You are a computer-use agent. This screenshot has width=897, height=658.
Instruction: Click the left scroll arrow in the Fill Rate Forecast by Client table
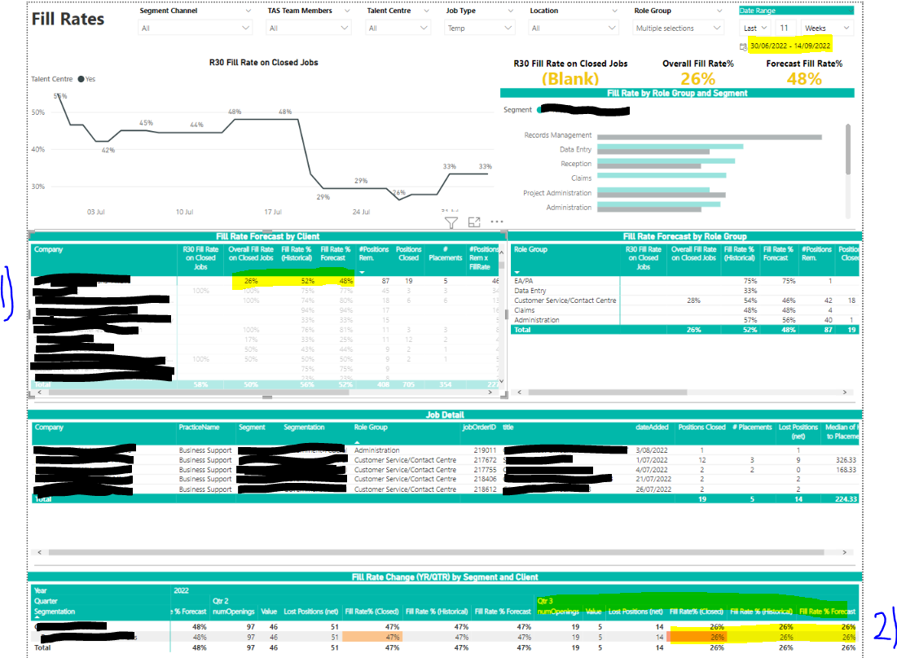tap(39, 393)
